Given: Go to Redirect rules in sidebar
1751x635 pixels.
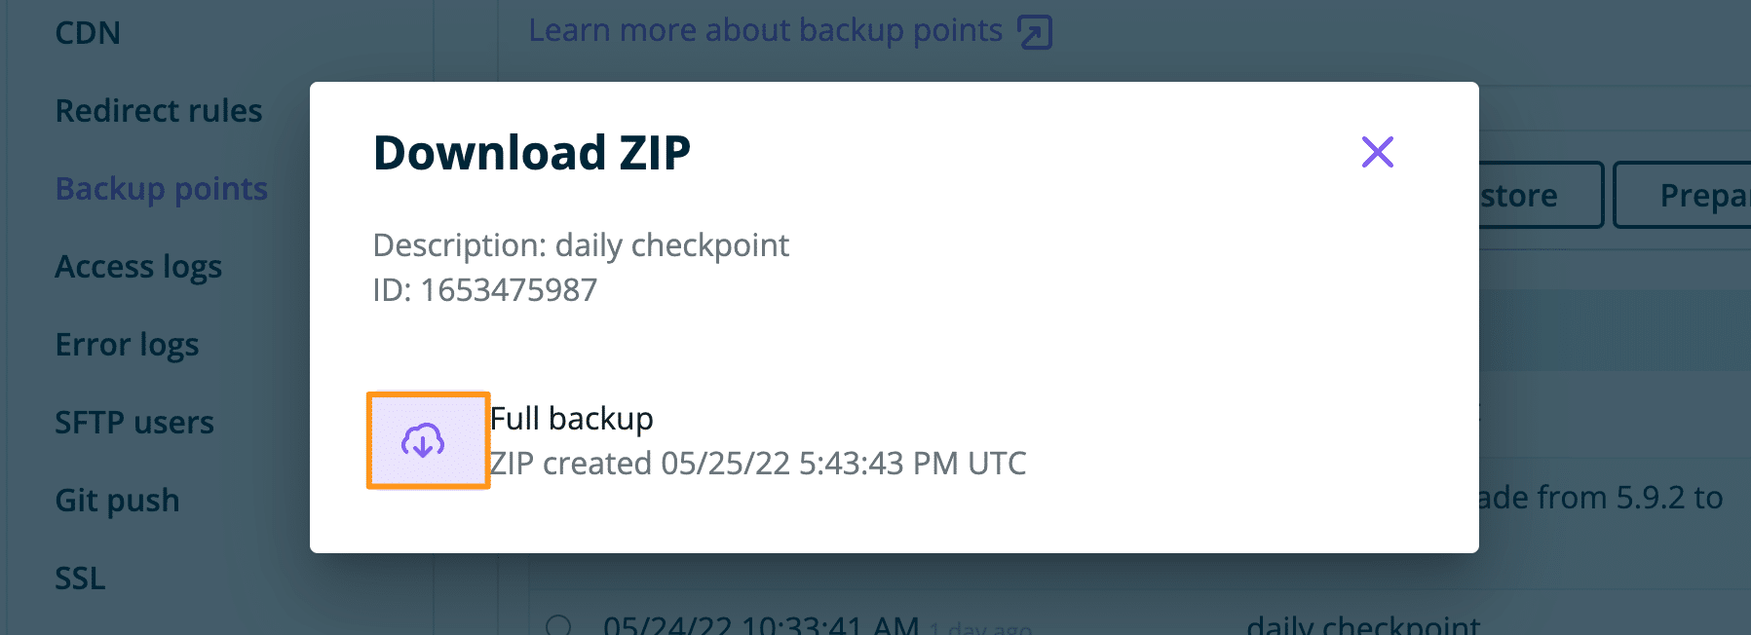Looking at the screenshot, I should pyautogui.click(x=159, y=111).
